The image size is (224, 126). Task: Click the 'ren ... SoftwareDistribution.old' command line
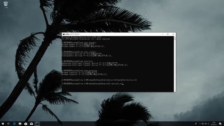[99, 80]
